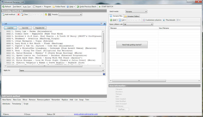Expand the Presets combo box
This screenshot has width=203, height=117.
pyautogui.click(x=70, y=14)
